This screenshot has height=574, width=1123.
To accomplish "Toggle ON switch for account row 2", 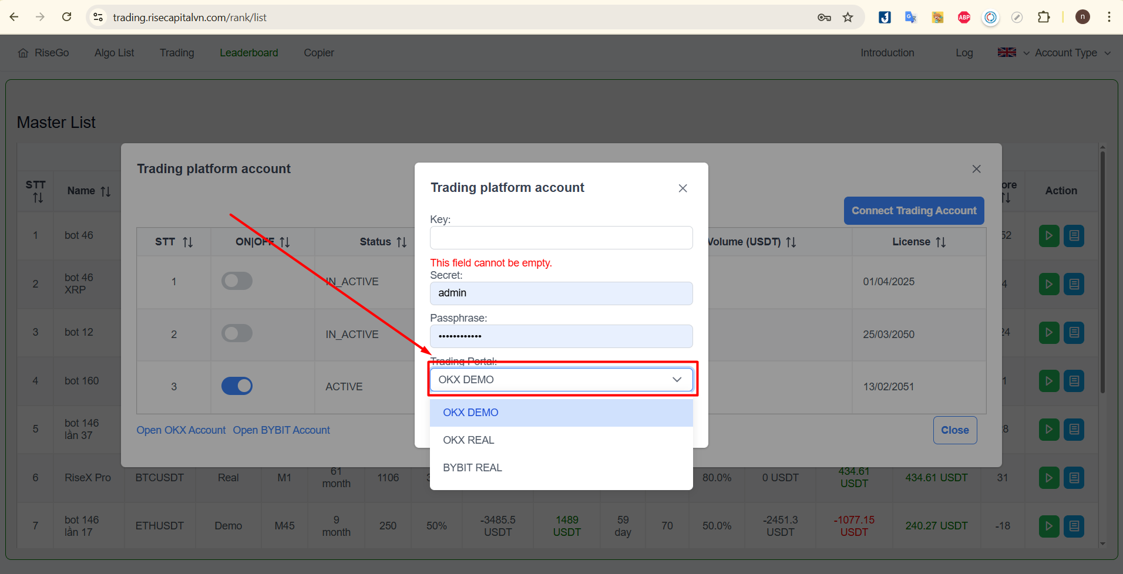I will [237, 333].
